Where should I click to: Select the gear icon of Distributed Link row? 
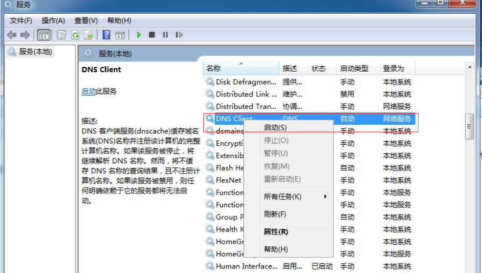(x=210, y=94)
